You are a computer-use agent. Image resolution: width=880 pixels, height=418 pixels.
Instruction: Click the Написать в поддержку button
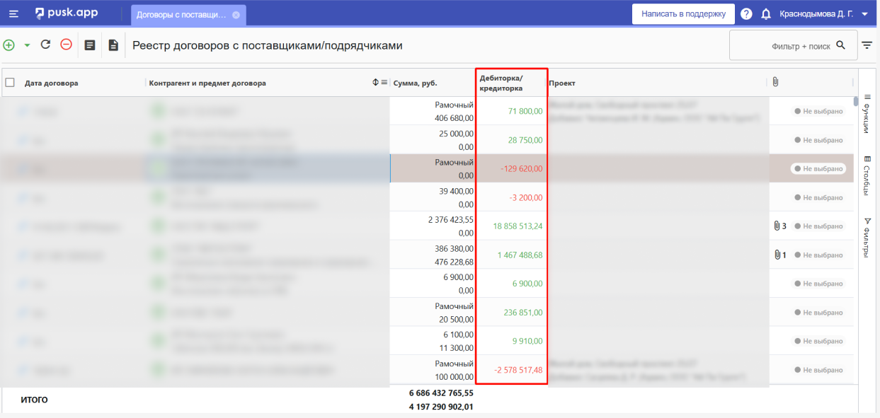pos(682,13)
